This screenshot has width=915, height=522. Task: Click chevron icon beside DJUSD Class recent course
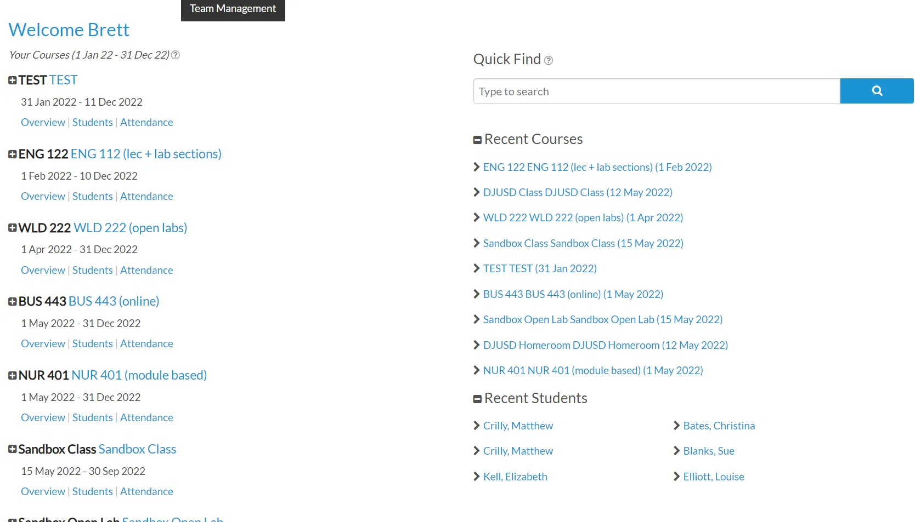click(477, 192)
